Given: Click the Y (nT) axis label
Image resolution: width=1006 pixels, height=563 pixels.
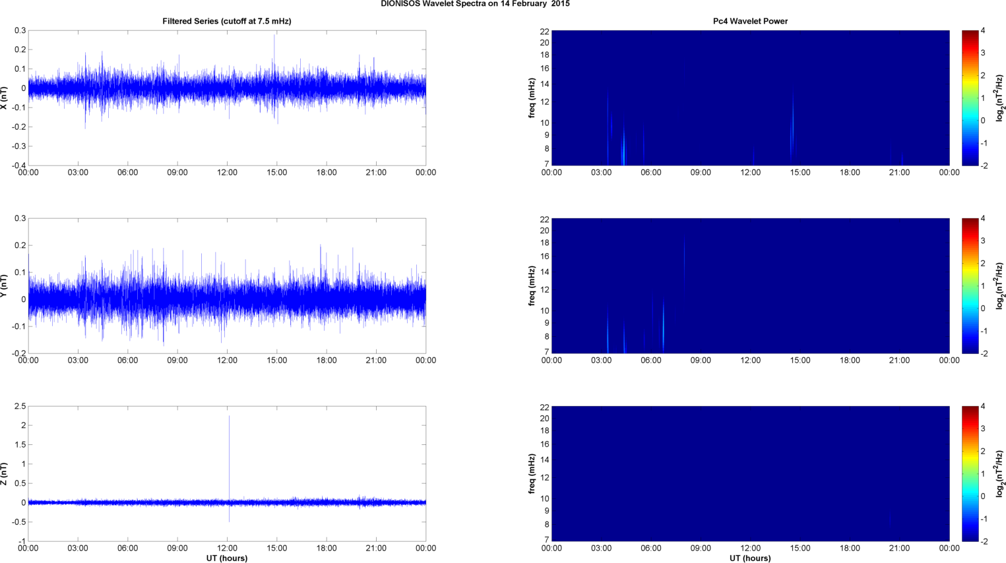Looking at the screenshot, I should pos(4,285).
